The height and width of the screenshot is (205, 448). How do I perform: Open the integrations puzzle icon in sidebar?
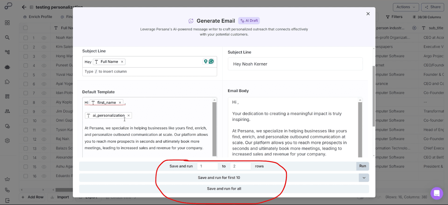click(x=7, y=82)
